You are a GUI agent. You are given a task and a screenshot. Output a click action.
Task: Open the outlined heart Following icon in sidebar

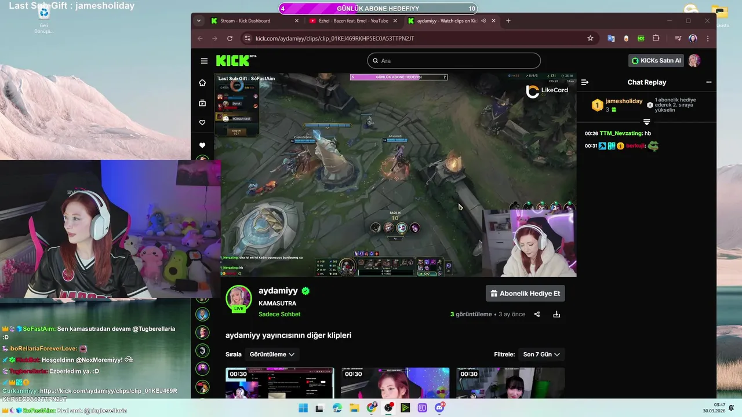(202, 123)
